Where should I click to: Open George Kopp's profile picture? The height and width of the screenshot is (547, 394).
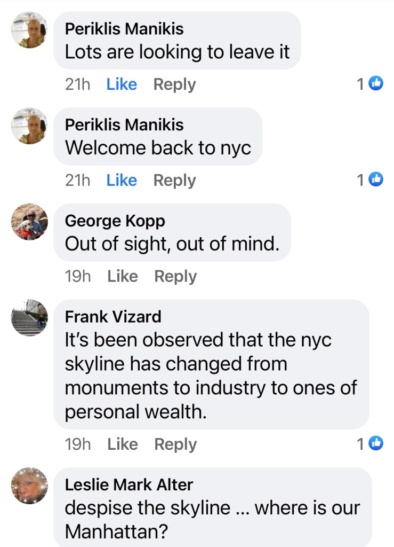(x=30, y=222)
